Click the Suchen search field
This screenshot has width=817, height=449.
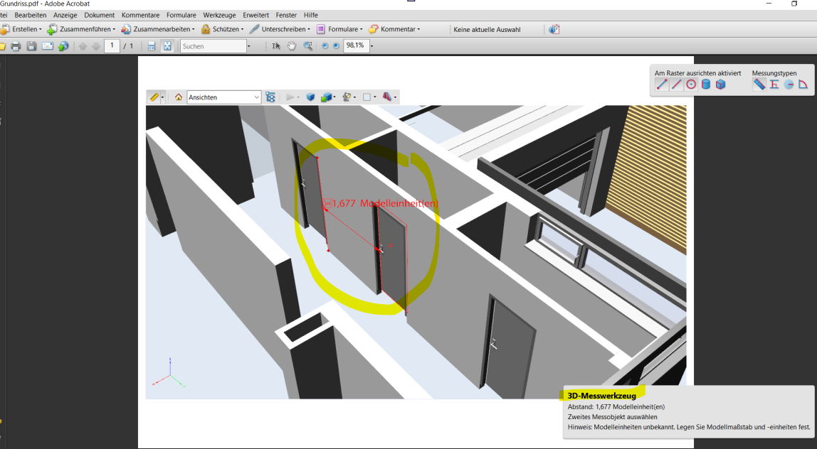[212, 46]
